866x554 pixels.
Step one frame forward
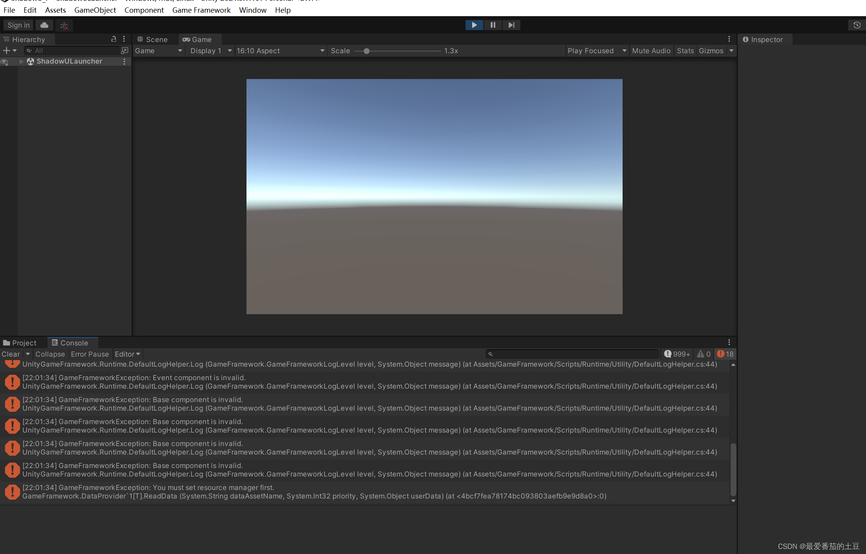click(511, 25)
